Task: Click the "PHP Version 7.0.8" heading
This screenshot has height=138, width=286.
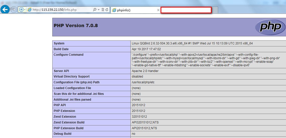Action: [76, 26]
